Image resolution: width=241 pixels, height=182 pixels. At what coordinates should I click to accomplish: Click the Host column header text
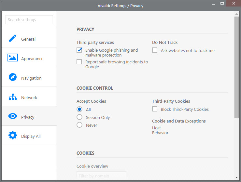click(x=156, y=128)
